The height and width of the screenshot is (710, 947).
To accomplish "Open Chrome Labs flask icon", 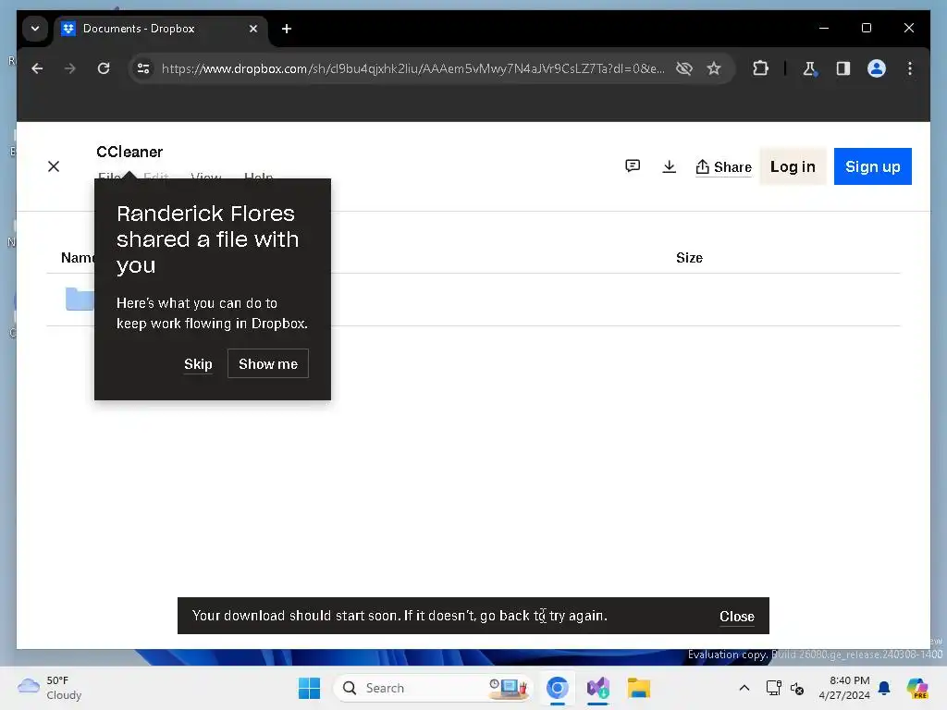I will pos(810,68).
